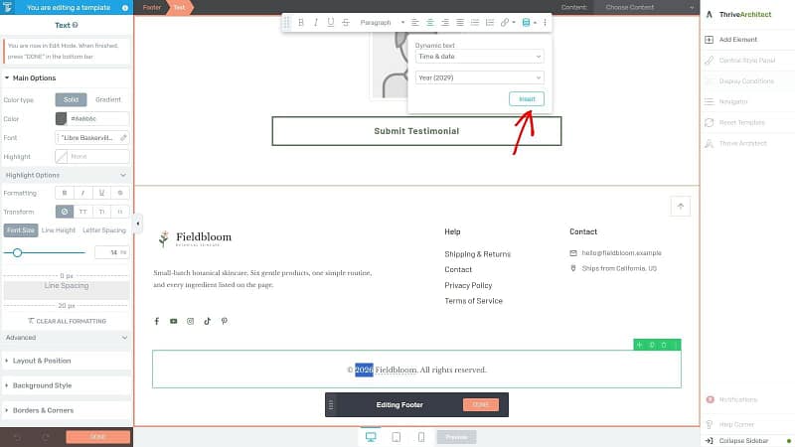This screenshot has height=447, width=795.
Task: Align text left
Action: tap(414, 22)
